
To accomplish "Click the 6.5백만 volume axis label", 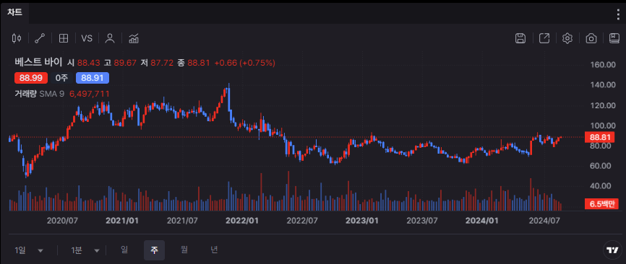I will tap(601, 204).
